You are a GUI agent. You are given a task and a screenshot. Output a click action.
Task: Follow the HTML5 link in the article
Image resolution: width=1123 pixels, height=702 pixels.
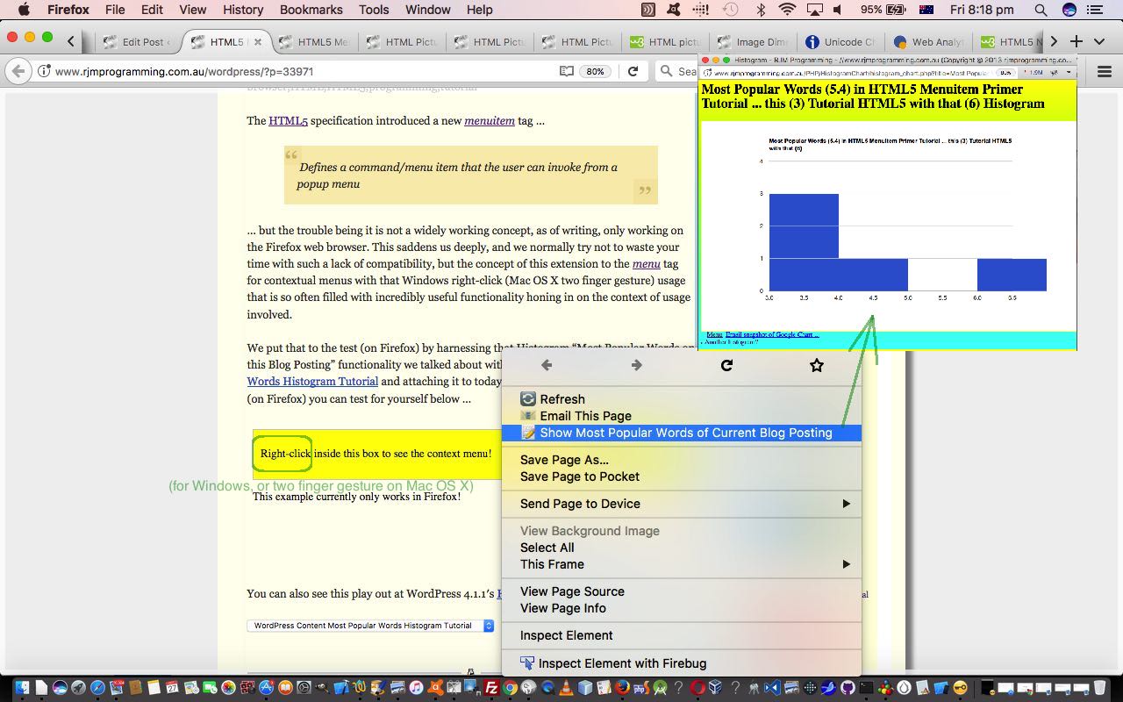pyautogui.click(x=288, y=121)
